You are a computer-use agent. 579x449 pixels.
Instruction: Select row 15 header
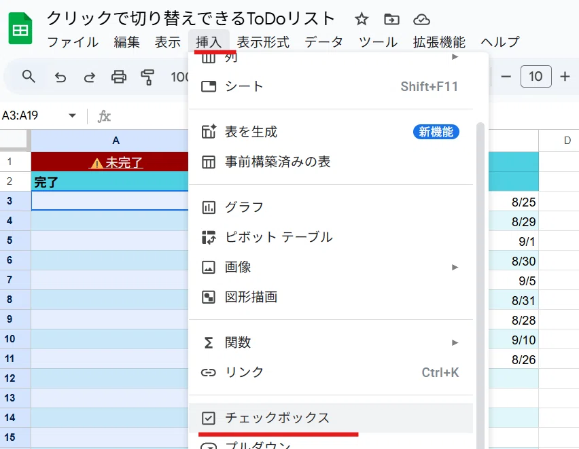pyautogui.click(x=15, y=437)
